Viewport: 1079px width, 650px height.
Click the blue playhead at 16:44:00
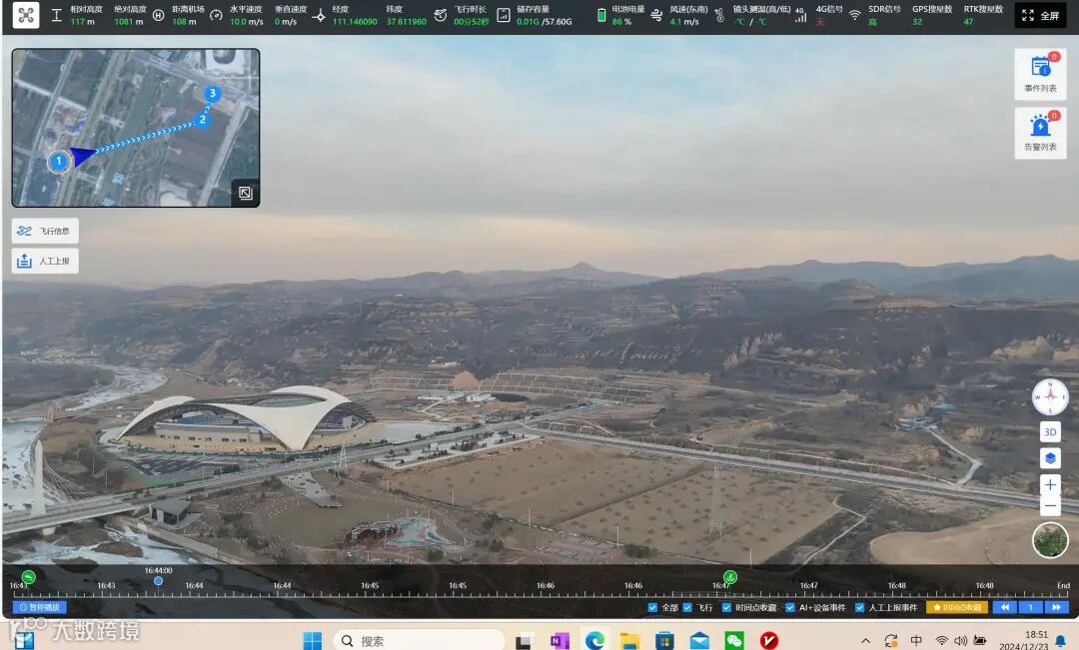click(158, 581)
